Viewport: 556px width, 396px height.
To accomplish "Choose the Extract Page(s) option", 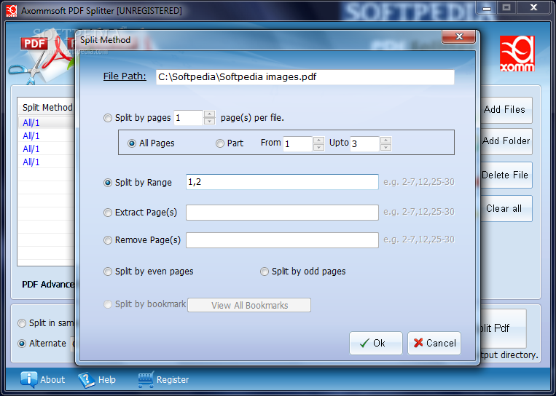I will tap(108, 213).
